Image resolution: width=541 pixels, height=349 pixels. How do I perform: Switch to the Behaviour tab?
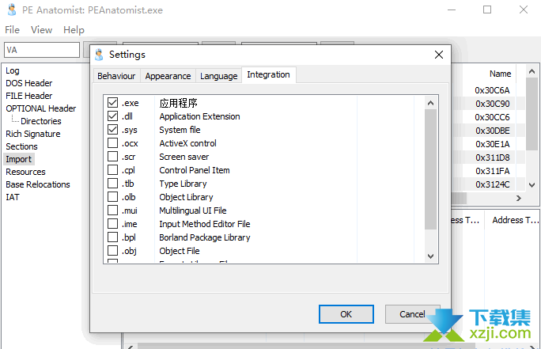(x=116, y=76)
